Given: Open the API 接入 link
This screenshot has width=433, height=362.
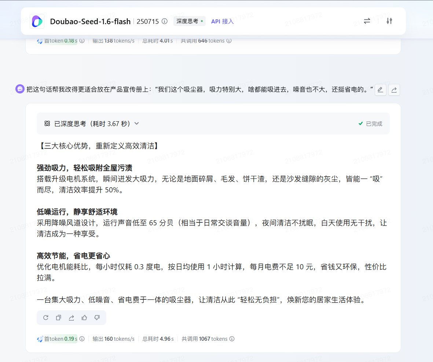Looking at the screenshot, I should point(222,21).
